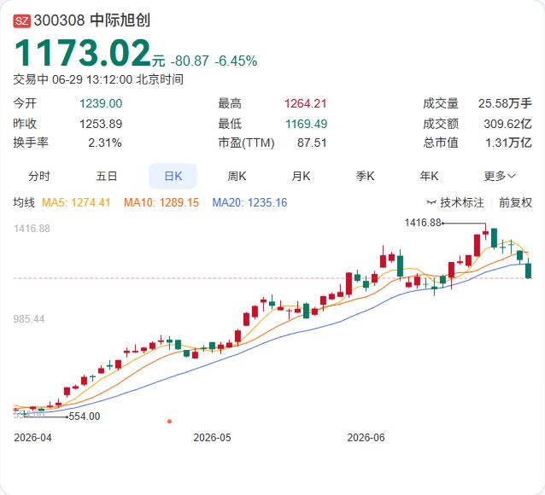Click the 成交额 value 309.62亿
Screen dimensions: 545x495
coord(507,124)
